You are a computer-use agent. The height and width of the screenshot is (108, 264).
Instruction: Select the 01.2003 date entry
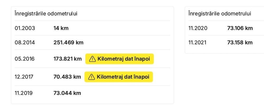(x=25, y=28)
